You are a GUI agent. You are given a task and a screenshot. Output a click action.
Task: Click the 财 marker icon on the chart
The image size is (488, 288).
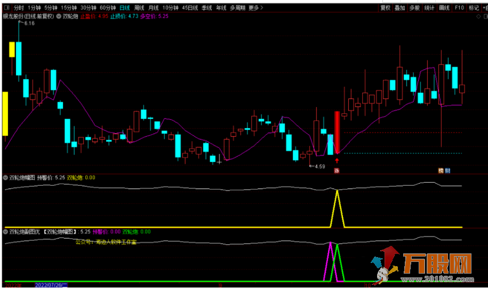447,171
